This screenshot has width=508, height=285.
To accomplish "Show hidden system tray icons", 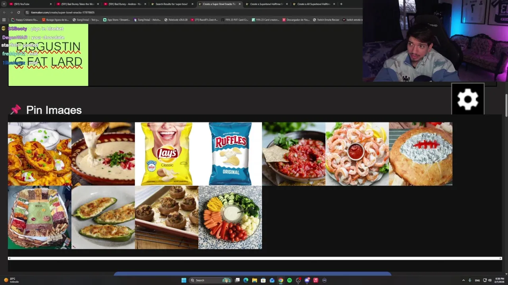I will (463, 280).
